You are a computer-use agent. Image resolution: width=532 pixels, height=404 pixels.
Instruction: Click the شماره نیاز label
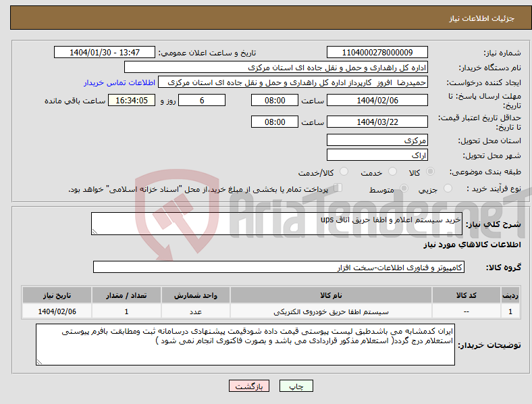point(502,53)
